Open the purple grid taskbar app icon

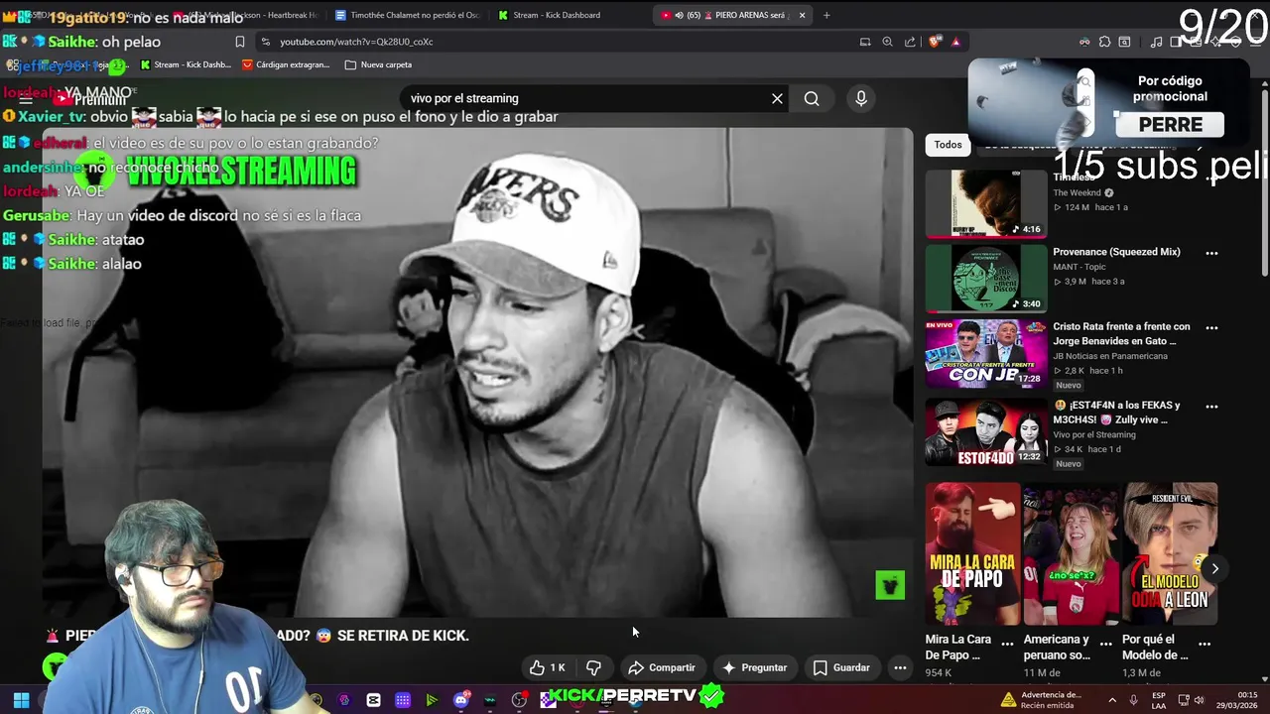click(x=402, y=700)
